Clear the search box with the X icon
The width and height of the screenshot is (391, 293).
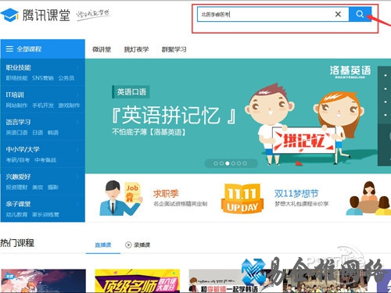click(338, 14)
